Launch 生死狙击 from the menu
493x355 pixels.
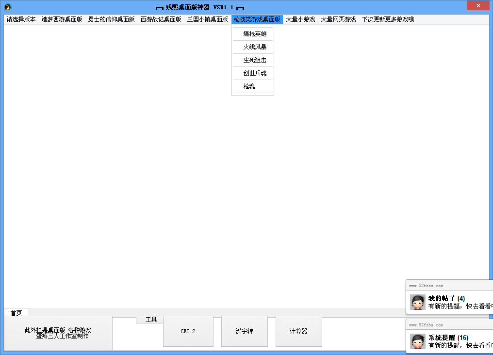tap(255, 60)
